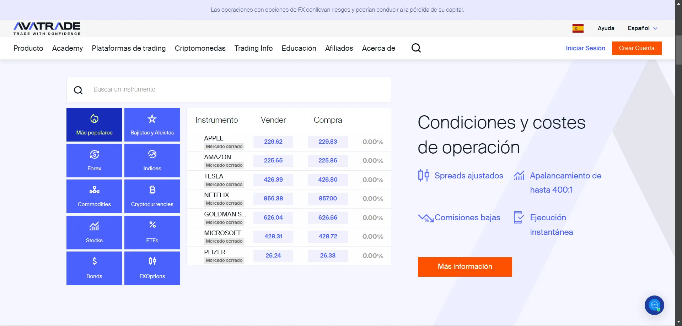Select the TESLA instrument name
This screenshot has width=682, height=326.
point(214,176)
